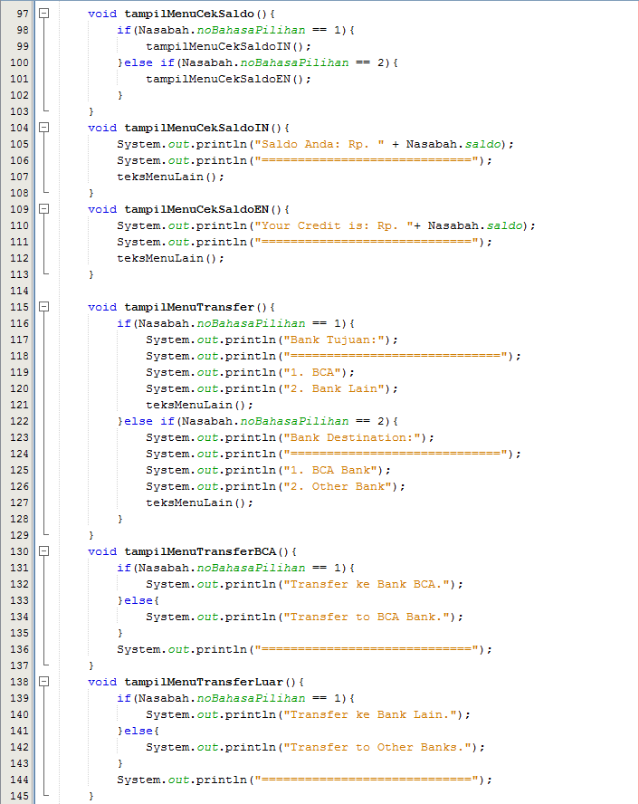This screenshot has width=639, height=804.
Task: Click the string "Bank Destination:"
Action: (x=352, y=437)
